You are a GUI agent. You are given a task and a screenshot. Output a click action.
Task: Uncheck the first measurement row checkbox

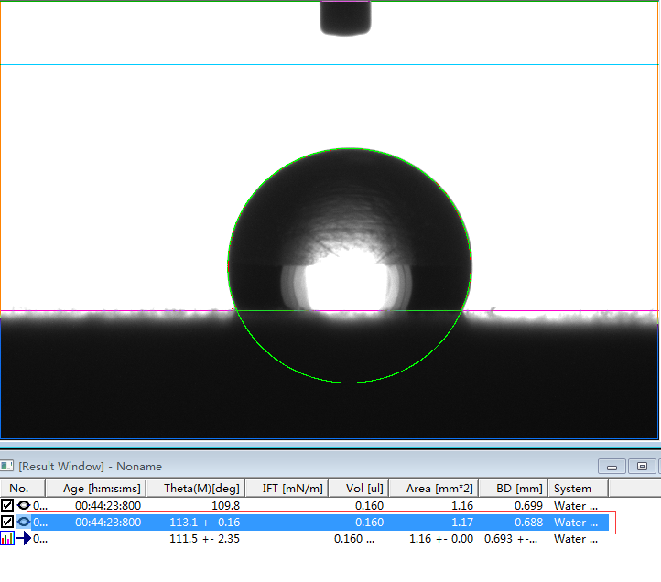click(x=7, y=505)
